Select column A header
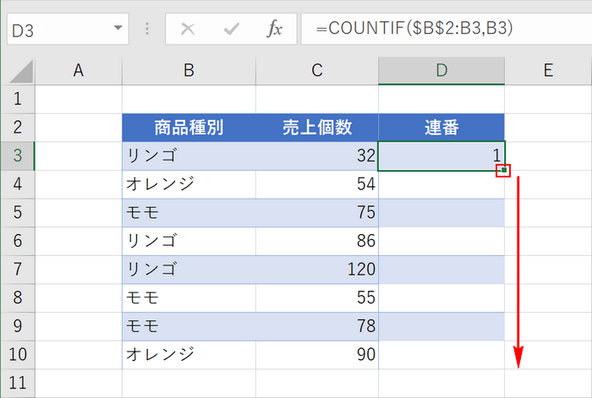This screenshot has width=592, height=398. (79, 70)
